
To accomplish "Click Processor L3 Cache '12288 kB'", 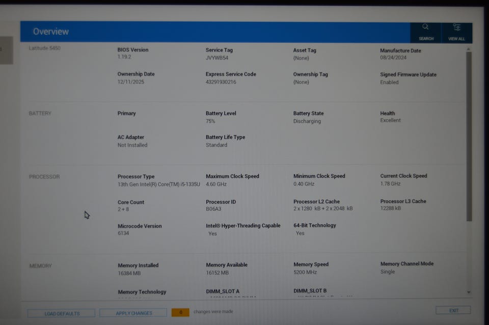I will click(391, 208).
